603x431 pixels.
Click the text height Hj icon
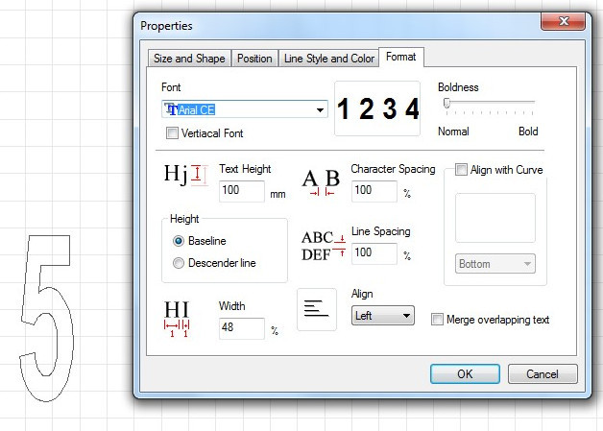pyautogui.click(x=185, y=175)
